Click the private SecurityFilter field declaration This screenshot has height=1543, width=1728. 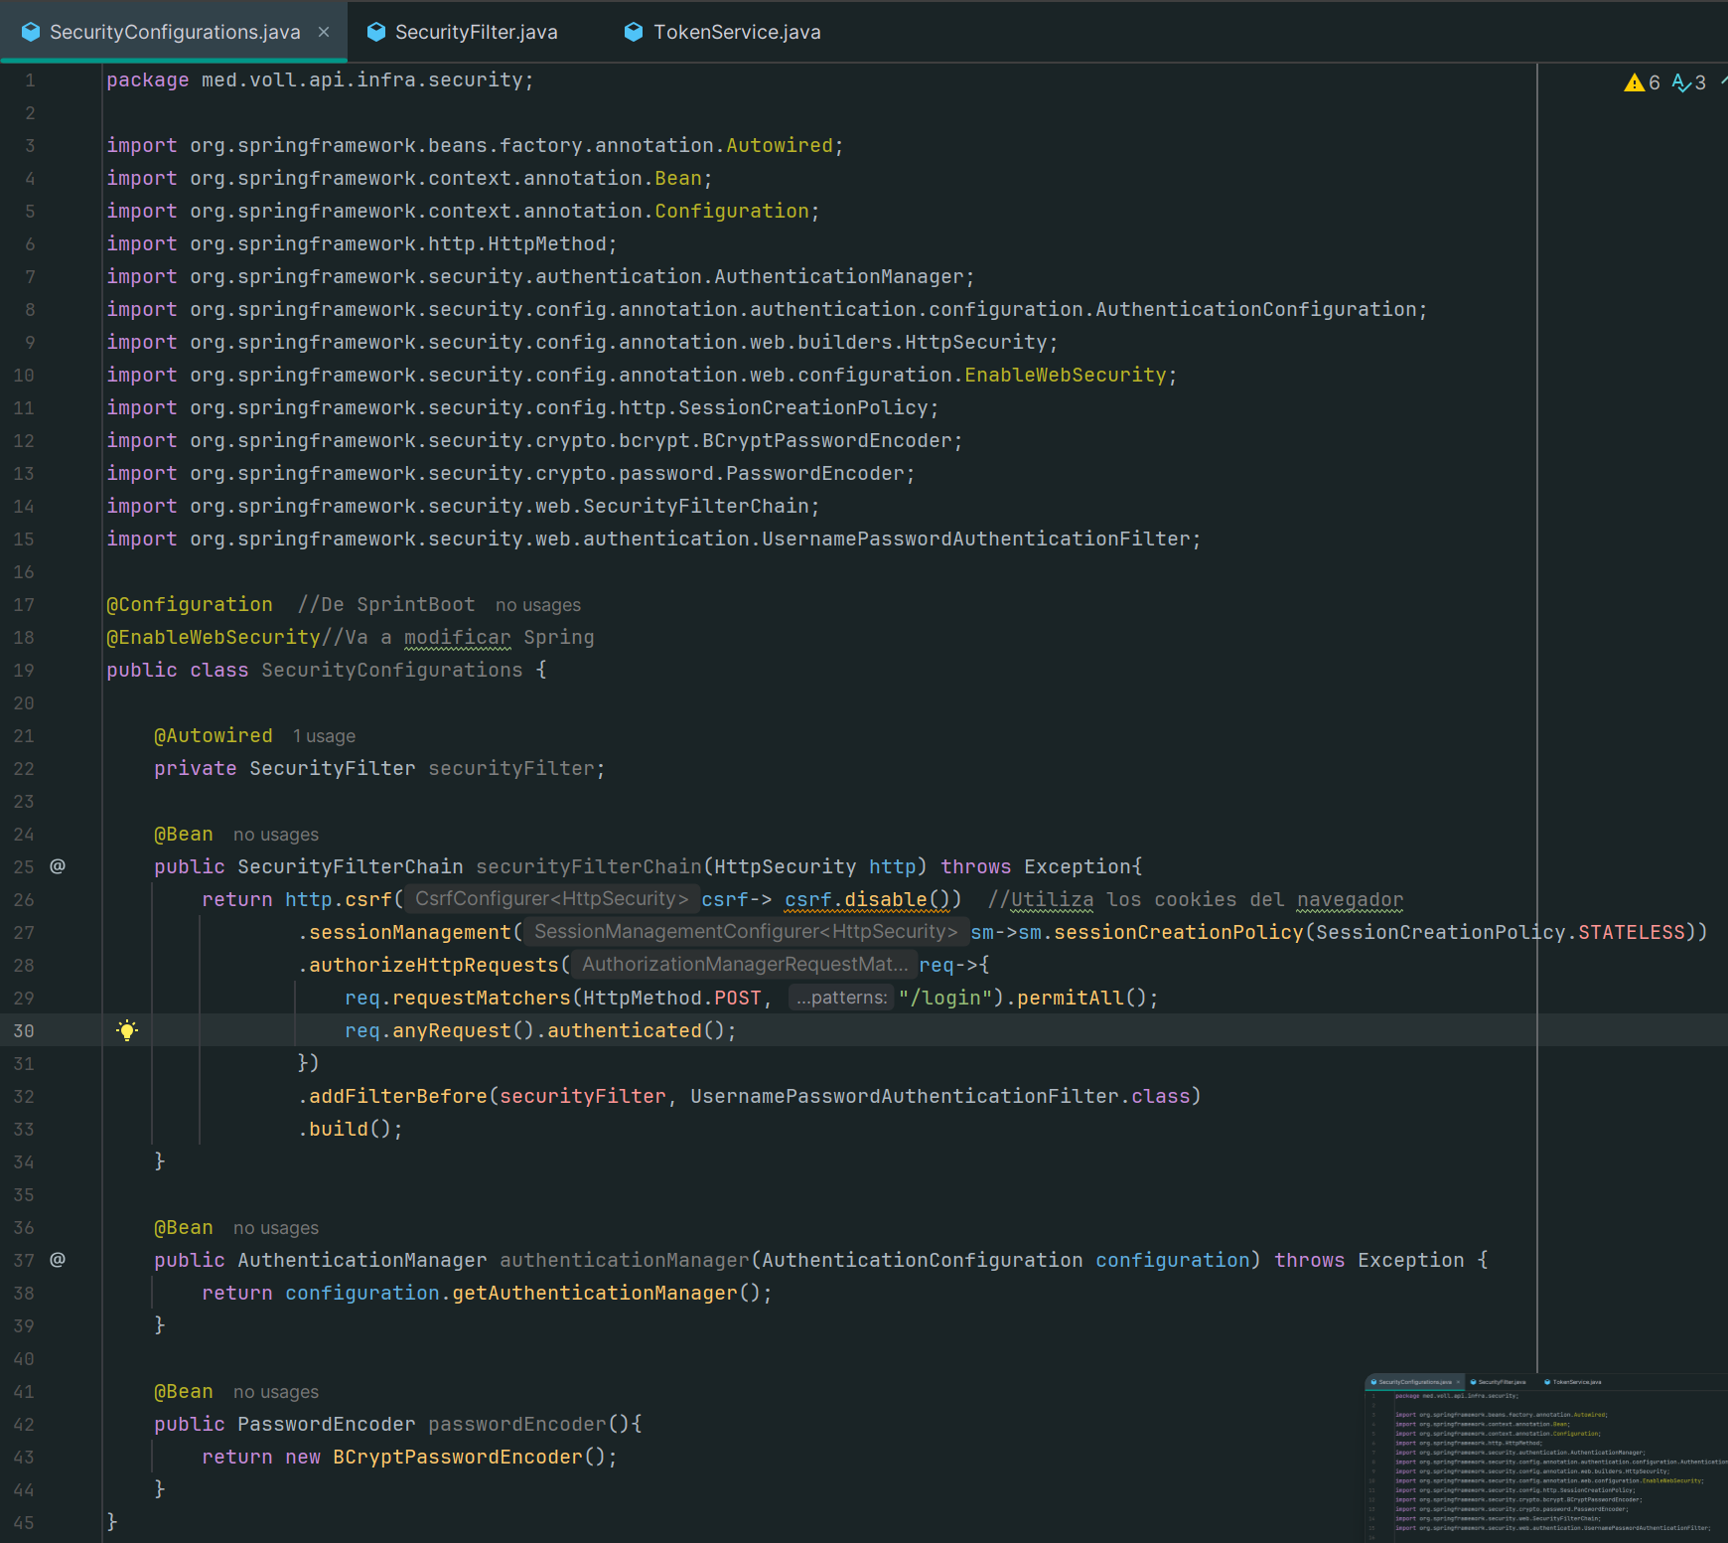coord(379,769)
